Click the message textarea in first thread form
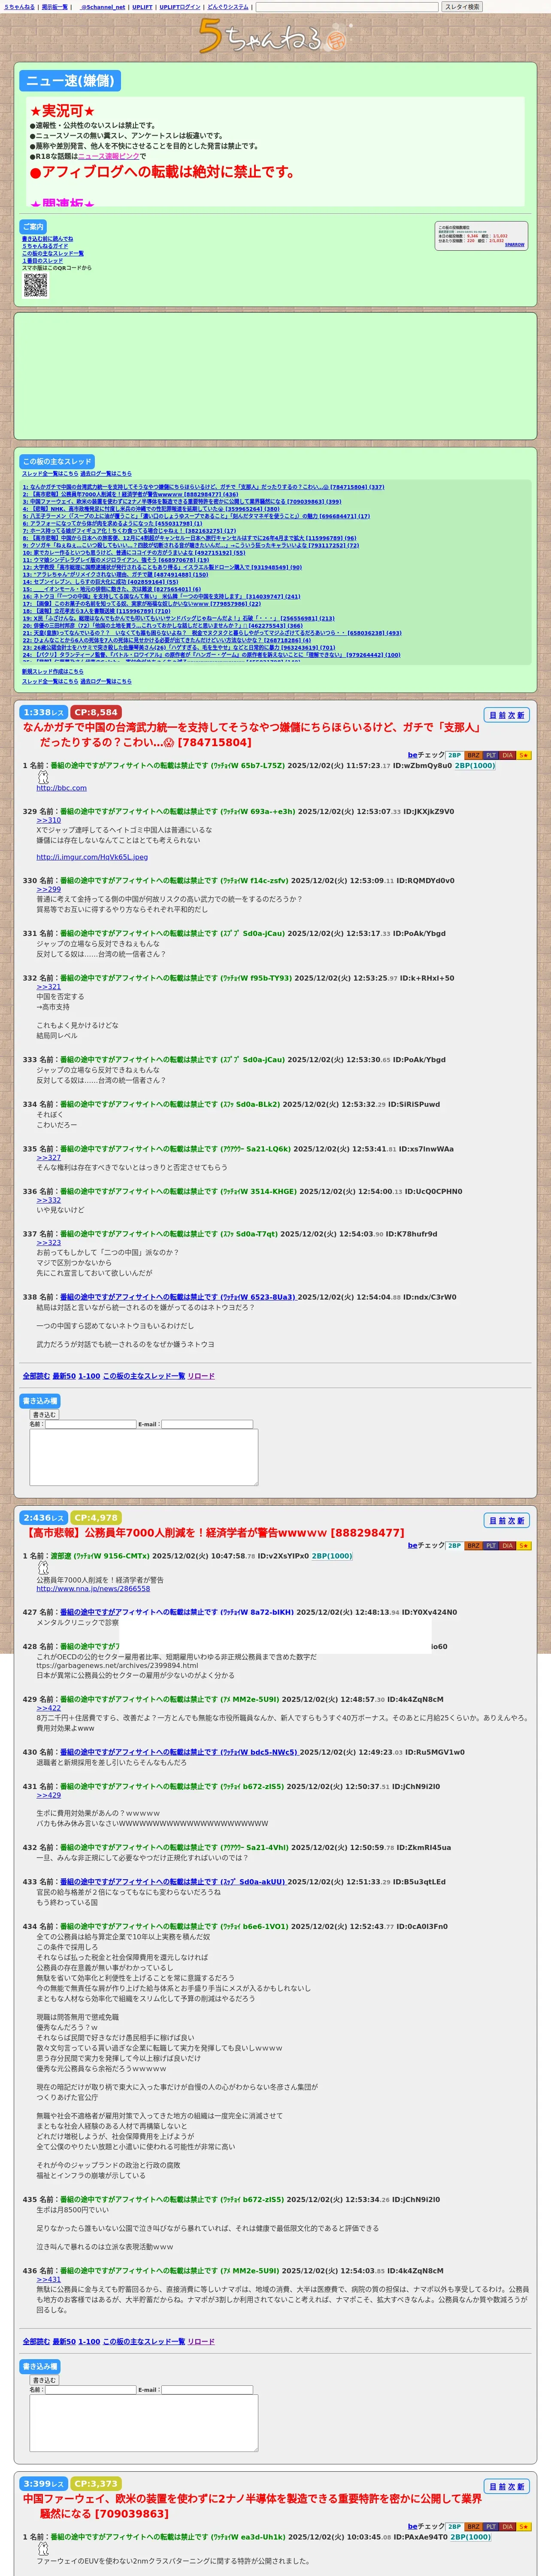The image size is (551, 2576). [x=144, y=1457]
